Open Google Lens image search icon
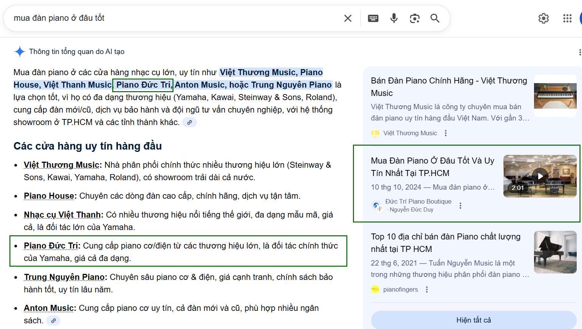This screenshot has height=329, width=582. click(x=415, y=18)
